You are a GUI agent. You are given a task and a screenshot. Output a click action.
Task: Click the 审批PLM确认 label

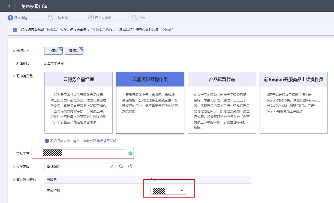[x=26, y=180]
